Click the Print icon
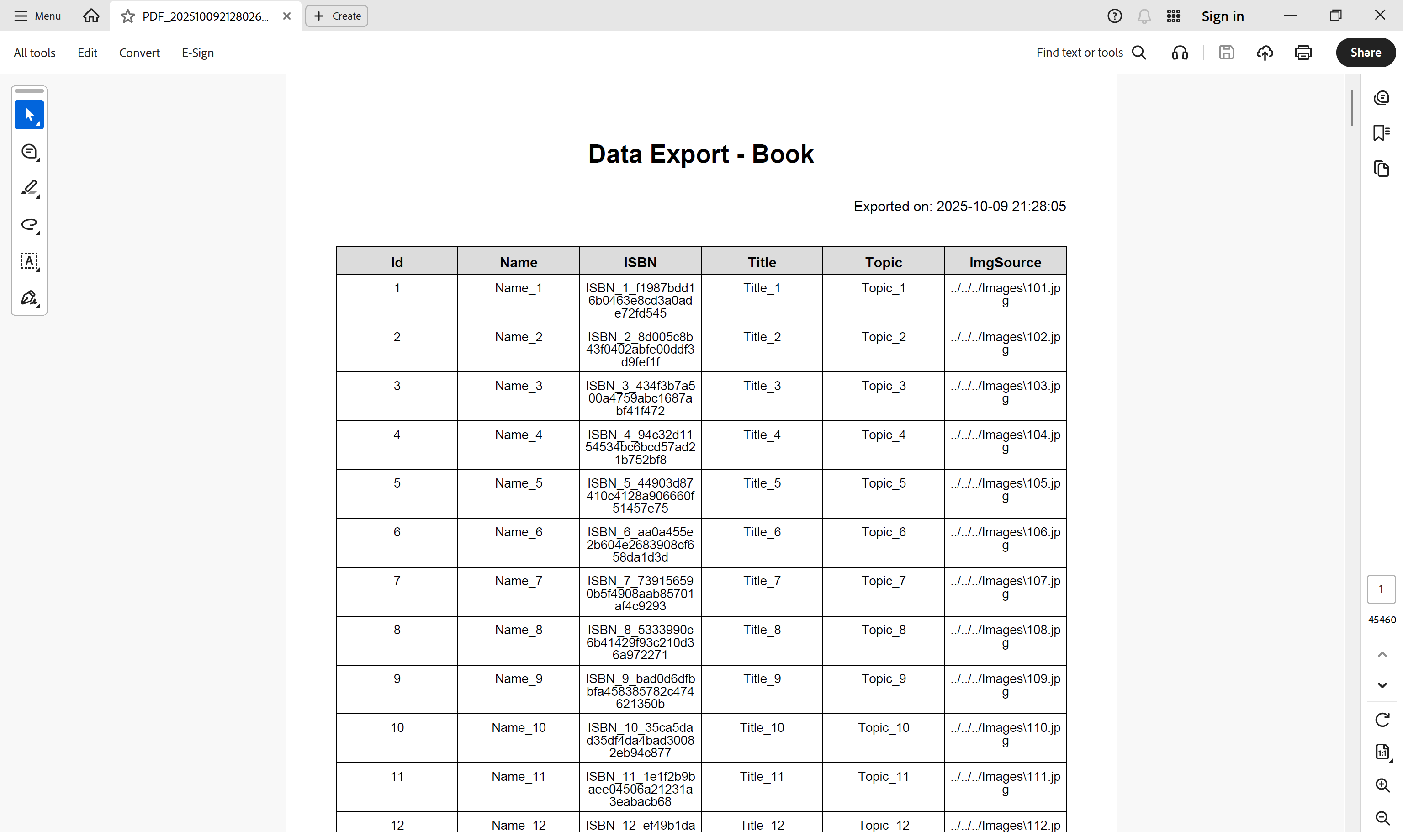This screenshot has height=832, width=1403. [1302, 53]
